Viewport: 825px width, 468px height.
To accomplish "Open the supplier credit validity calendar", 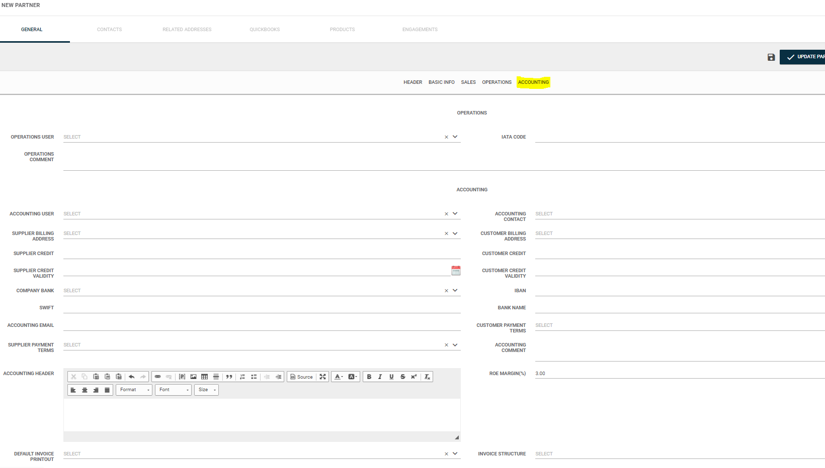I will pyautogui.click(x=456, y=271).
